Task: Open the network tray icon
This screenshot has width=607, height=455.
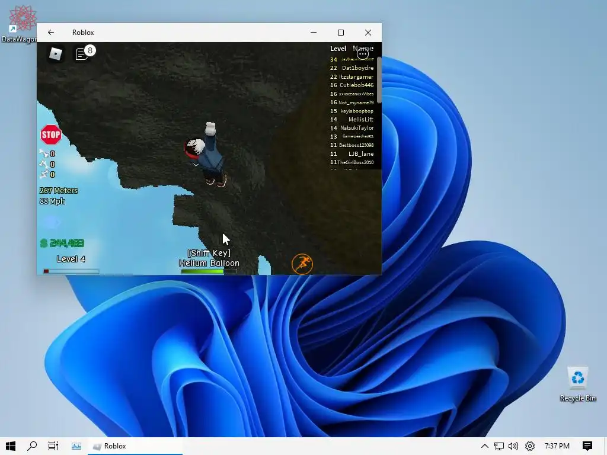Action: coord(499,446)
